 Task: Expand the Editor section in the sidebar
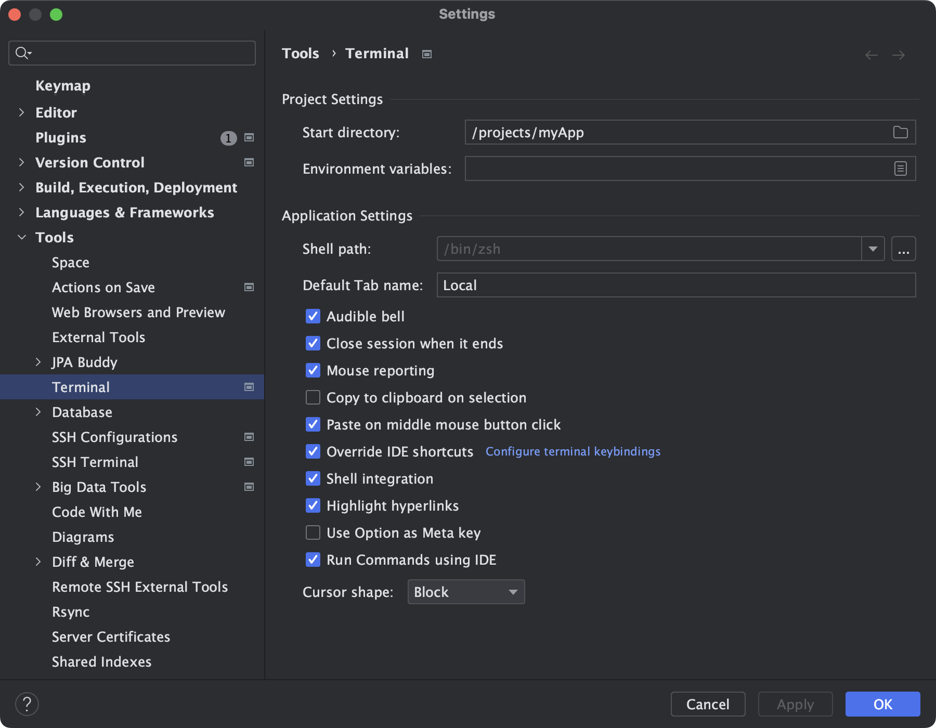(21, 112)
